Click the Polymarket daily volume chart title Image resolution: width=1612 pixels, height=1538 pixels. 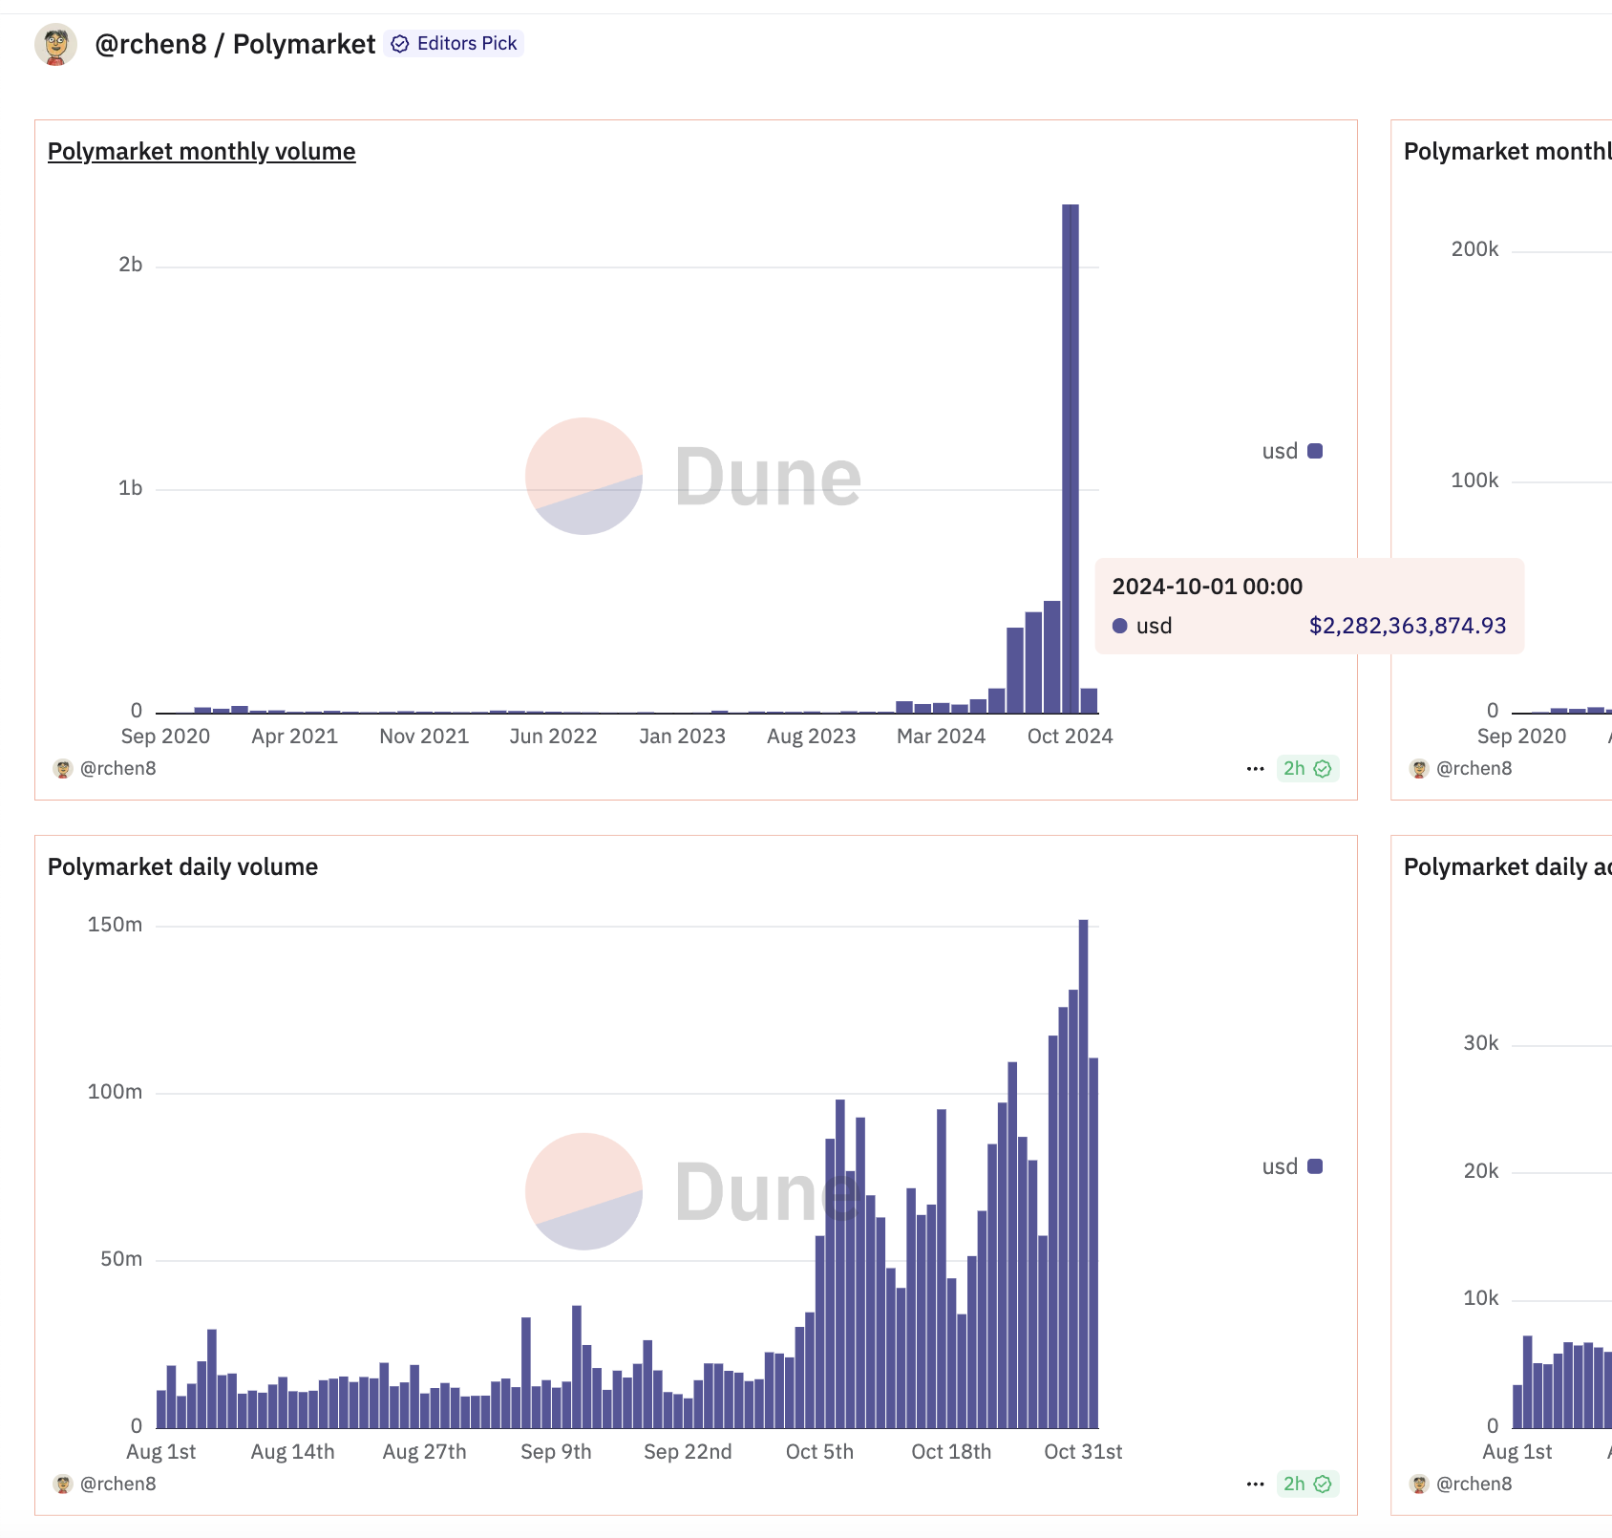[x=182, y=866]
